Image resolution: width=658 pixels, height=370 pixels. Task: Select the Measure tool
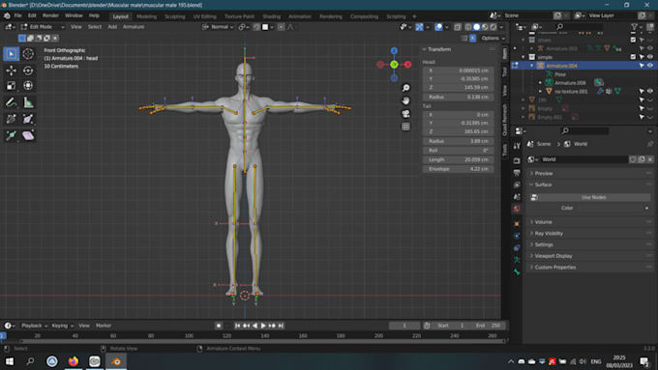pos(28,102)
